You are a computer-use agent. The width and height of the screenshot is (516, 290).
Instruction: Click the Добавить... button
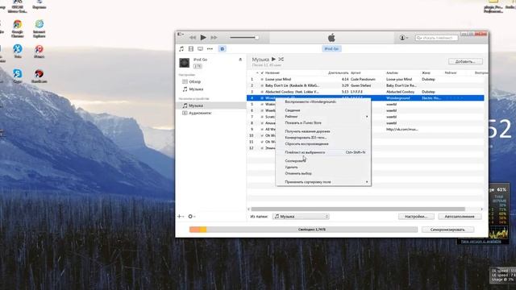(466, 61)
